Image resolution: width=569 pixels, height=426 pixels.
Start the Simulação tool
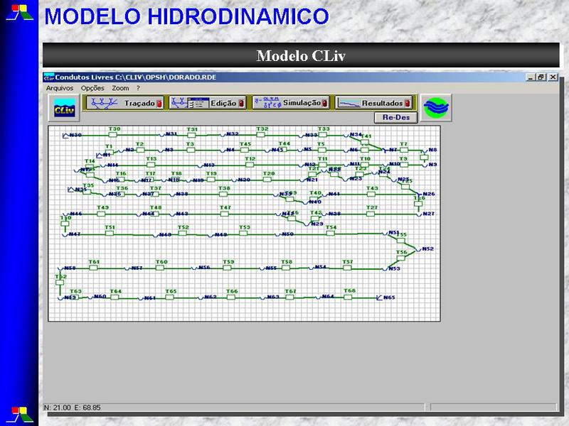coord(291,103)
